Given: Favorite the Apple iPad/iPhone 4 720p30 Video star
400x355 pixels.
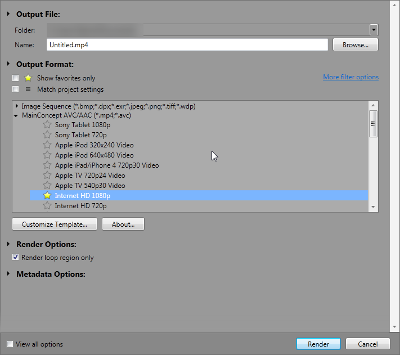Looking at the screenshot, I should point(47,165).
